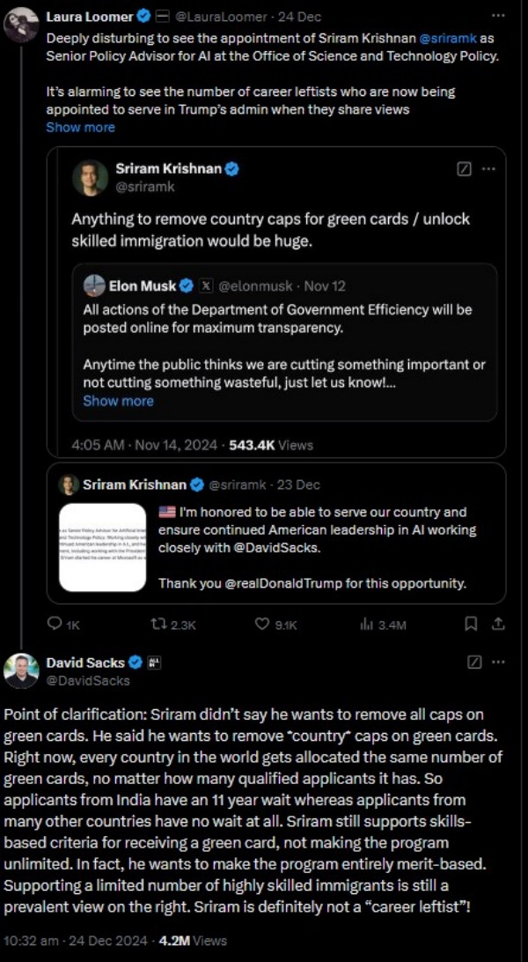Screen dimensions: 528x962
Task: Click the Elon Musk name in quoted tweet
Action: click(x=142, y=285)
